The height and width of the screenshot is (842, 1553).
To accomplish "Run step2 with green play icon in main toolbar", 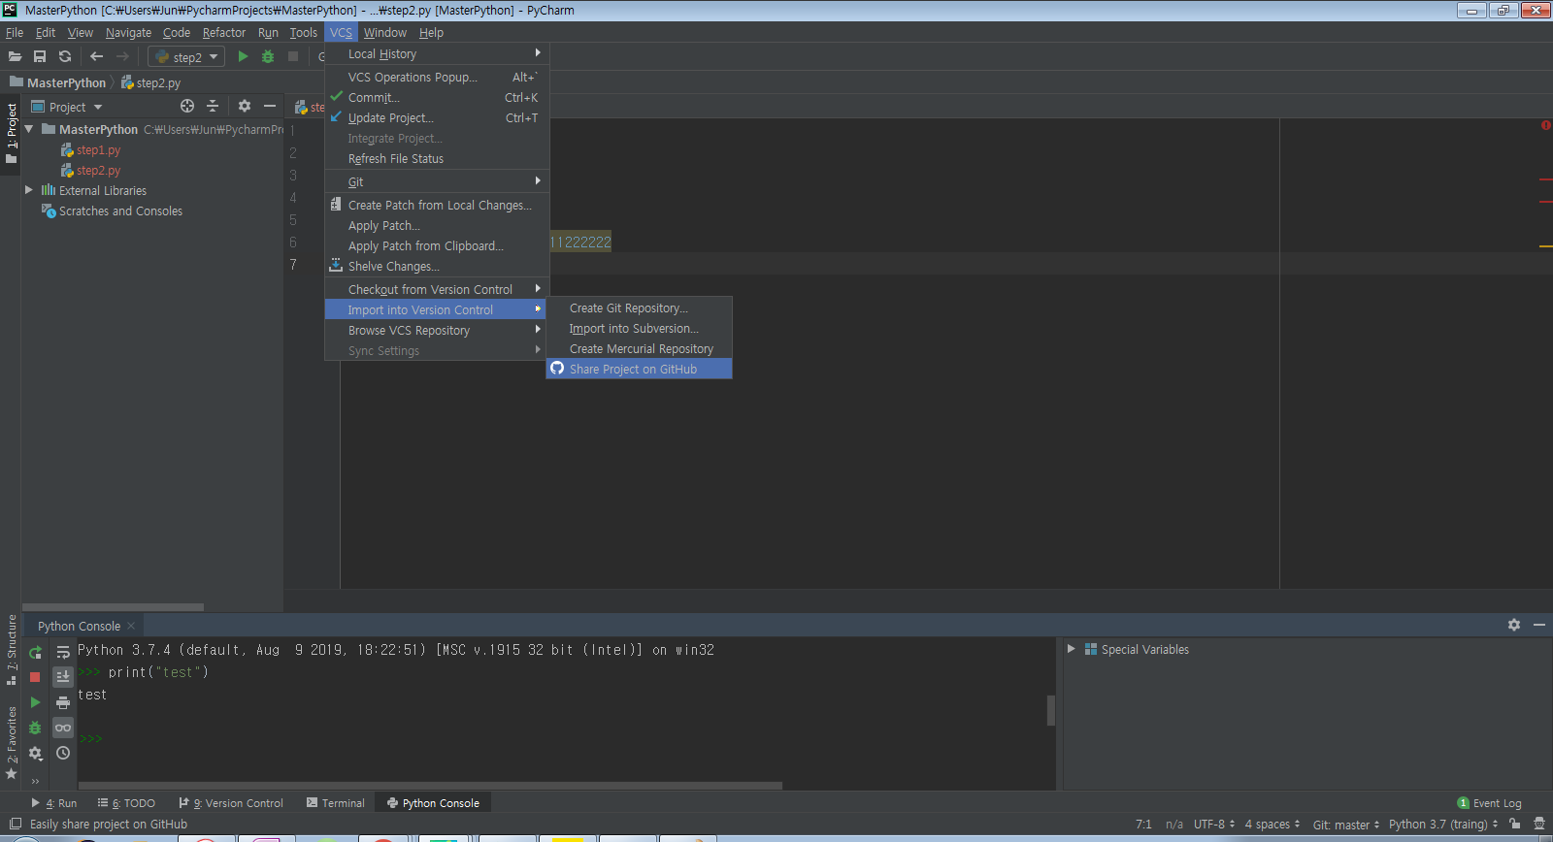I will (x=243, y=57).
